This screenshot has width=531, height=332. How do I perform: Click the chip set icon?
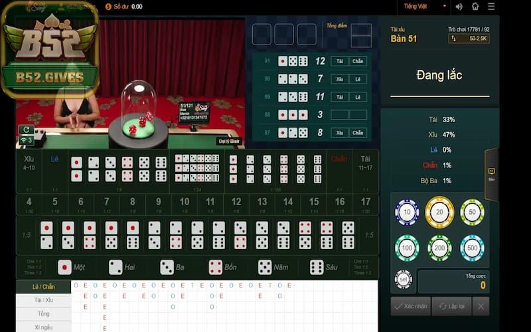pyautogui.click(x=403, y=280)
